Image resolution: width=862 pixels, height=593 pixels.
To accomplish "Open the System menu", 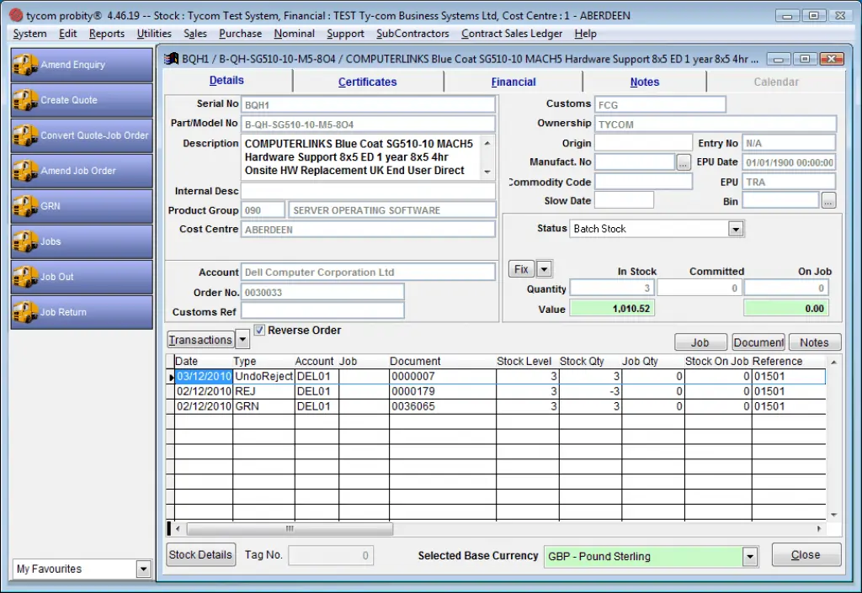I will pyautogui.click(x=29, y=34).
